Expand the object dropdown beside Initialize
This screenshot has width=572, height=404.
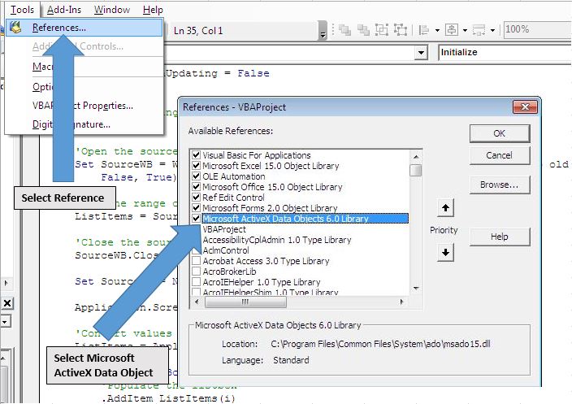[421, 53]
